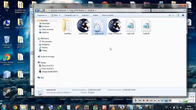Open the Organizar menu
Screen dimensions: 196x110
coord(42,15)
